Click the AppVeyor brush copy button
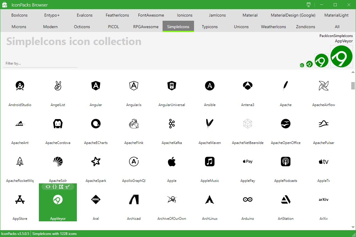356x237 pixels. click(68, 187)
